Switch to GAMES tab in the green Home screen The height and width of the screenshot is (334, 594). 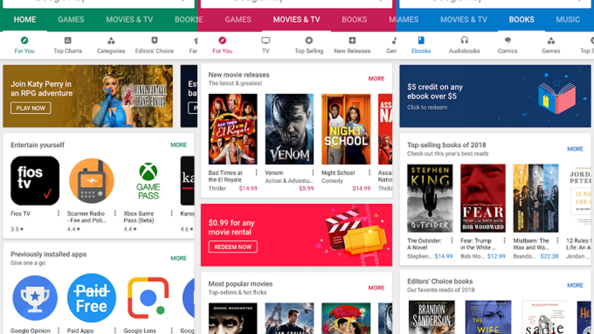(x=71, y=20)
